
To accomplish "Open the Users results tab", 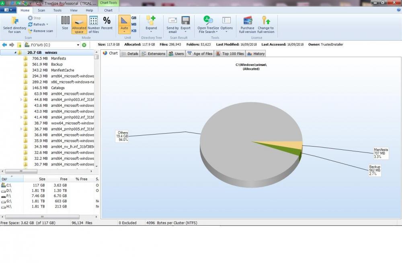I will tap(176, 53).
